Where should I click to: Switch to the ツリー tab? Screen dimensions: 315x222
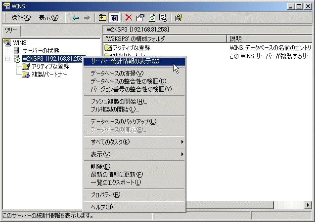click(x=11, y=31)
